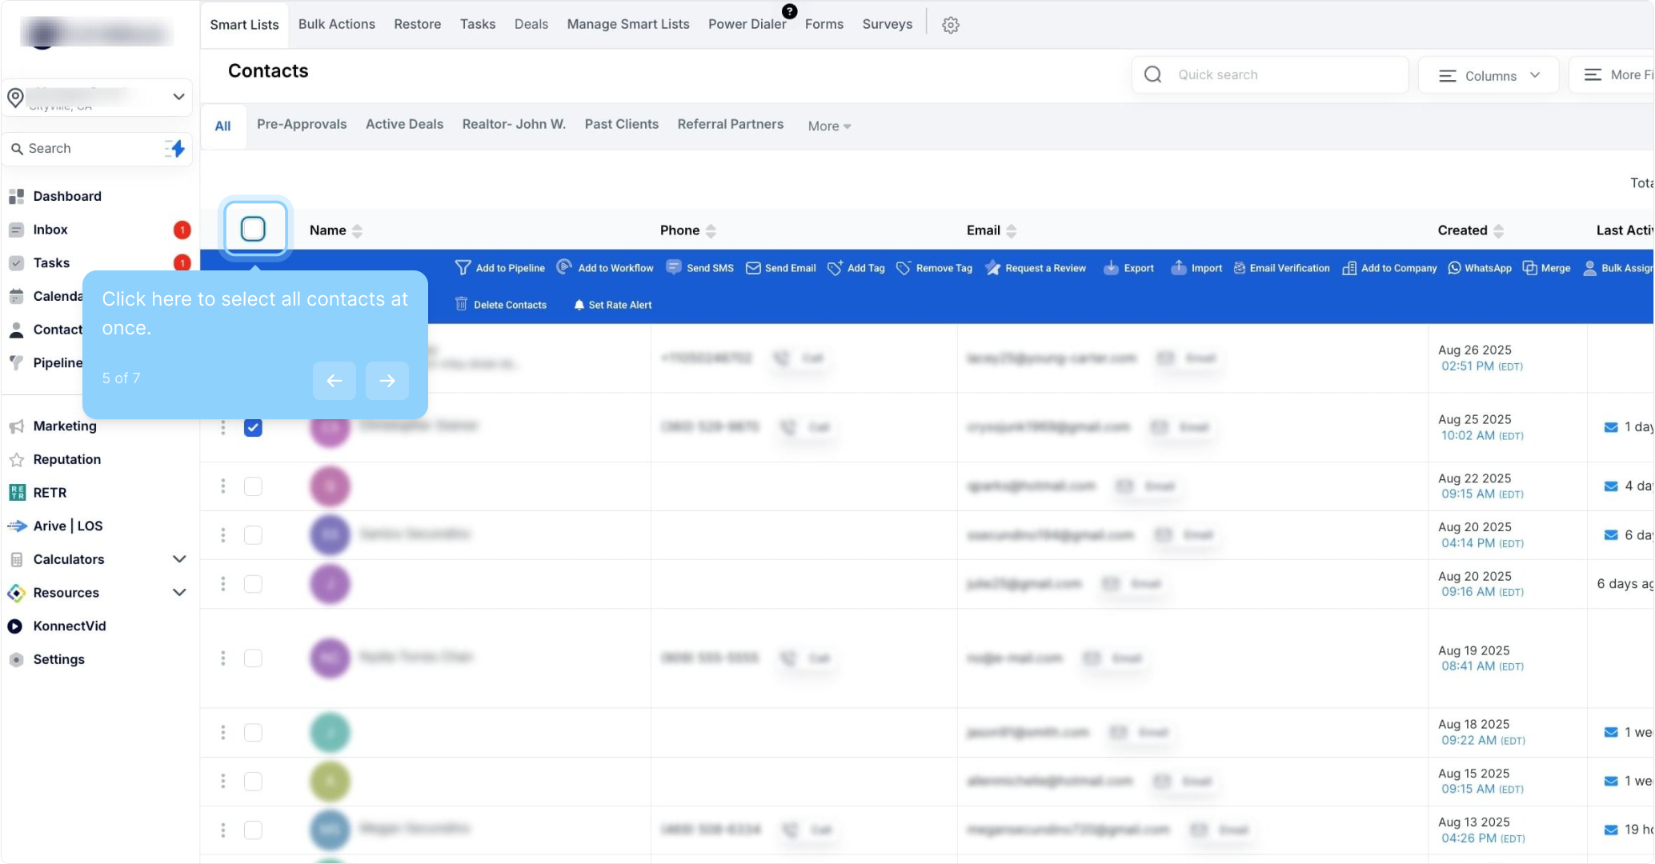Click the Add to Pipeline funnel icon
Screen dimensions: 1655x864
click(x=463, y=268)
